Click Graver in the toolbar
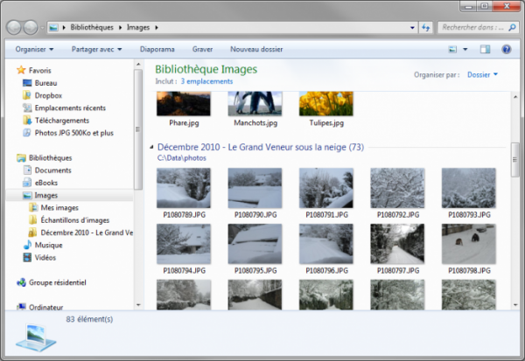The image size is (525, 361). tap(202, 50)
